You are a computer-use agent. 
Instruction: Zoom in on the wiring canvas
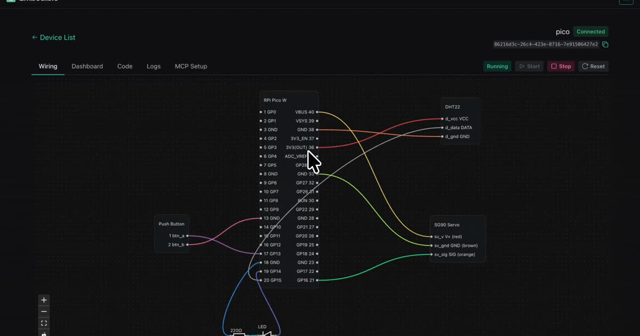point(44,300)
